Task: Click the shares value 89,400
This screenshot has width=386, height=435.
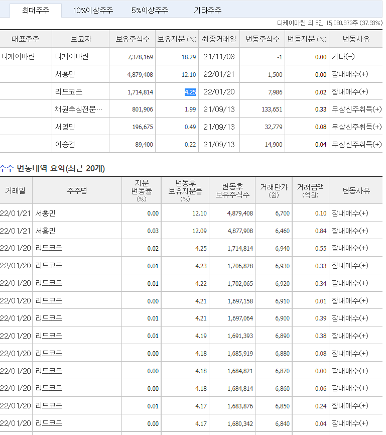Action: point(144,145)
